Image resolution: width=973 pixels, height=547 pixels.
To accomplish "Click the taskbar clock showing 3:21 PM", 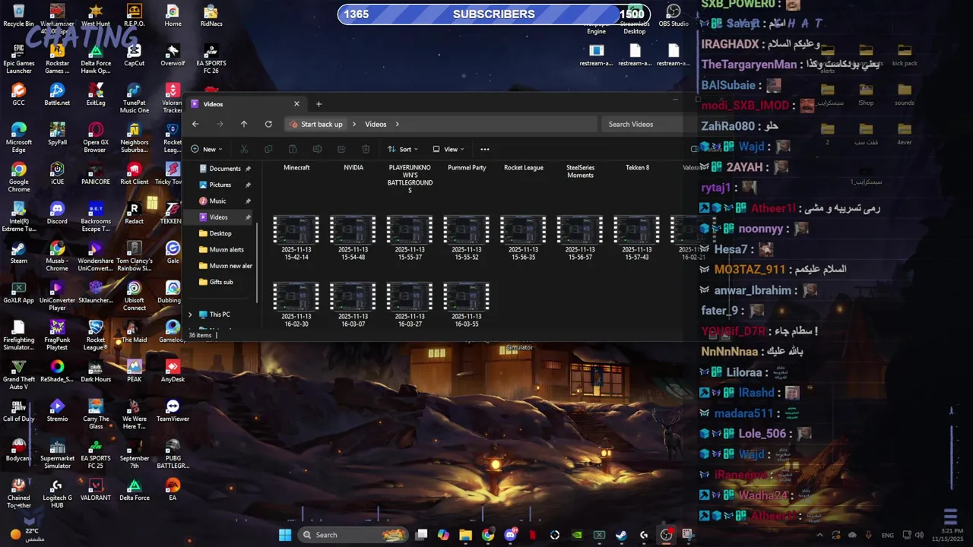I will point(947,535).
